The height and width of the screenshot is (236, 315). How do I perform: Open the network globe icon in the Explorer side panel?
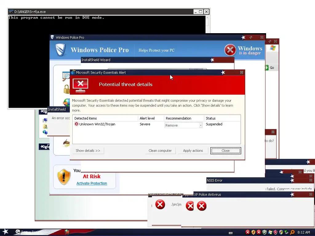click(45, 132)
